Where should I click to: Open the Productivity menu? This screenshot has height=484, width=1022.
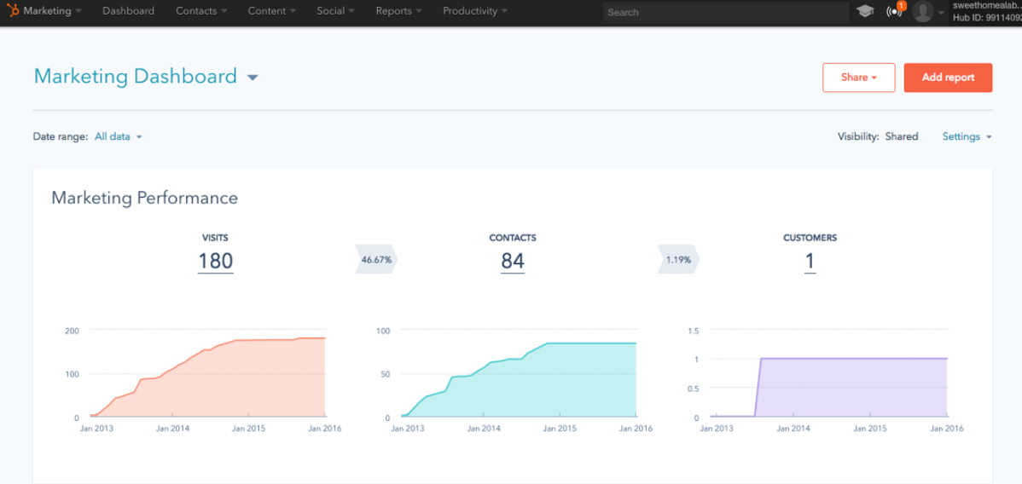(x=475, y=11)
